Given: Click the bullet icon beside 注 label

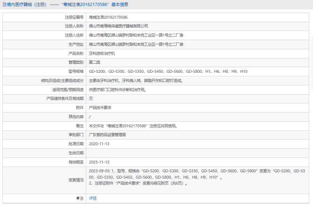Looking at the screenshot, I should (x=78, y=198).
